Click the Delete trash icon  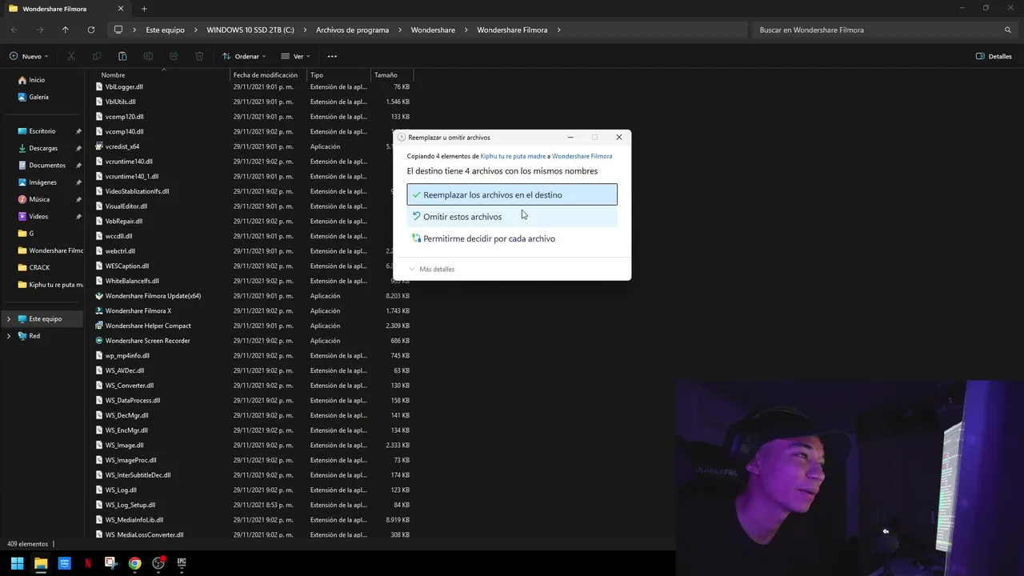199,56
